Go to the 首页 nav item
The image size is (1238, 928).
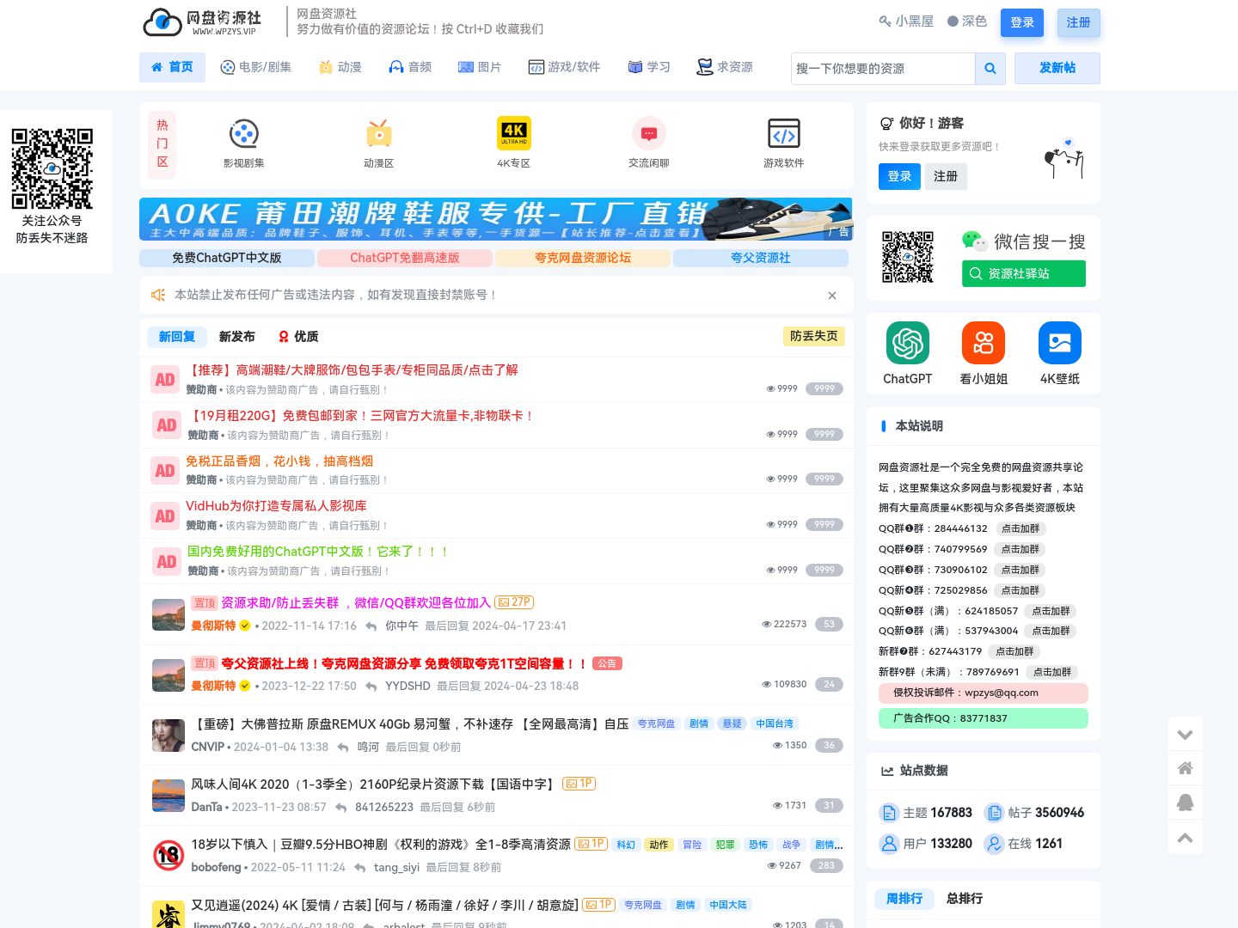click(x=172, y=67)
